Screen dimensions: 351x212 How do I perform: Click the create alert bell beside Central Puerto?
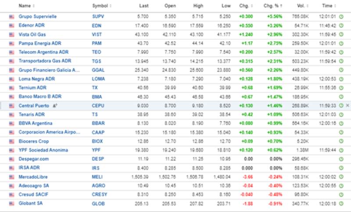click(x=55, y=106)
